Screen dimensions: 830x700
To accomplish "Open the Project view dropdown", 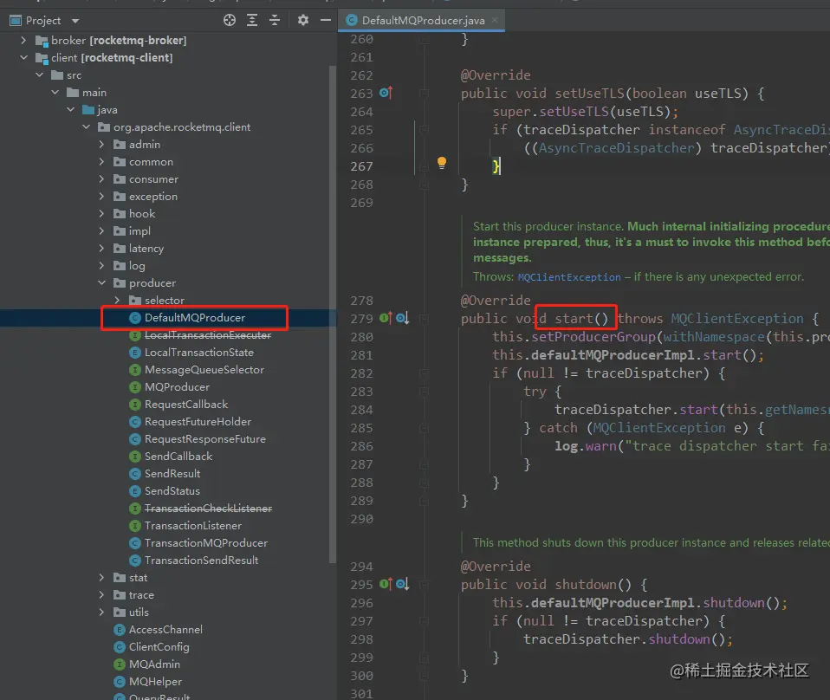I will (x=75, y=21).
